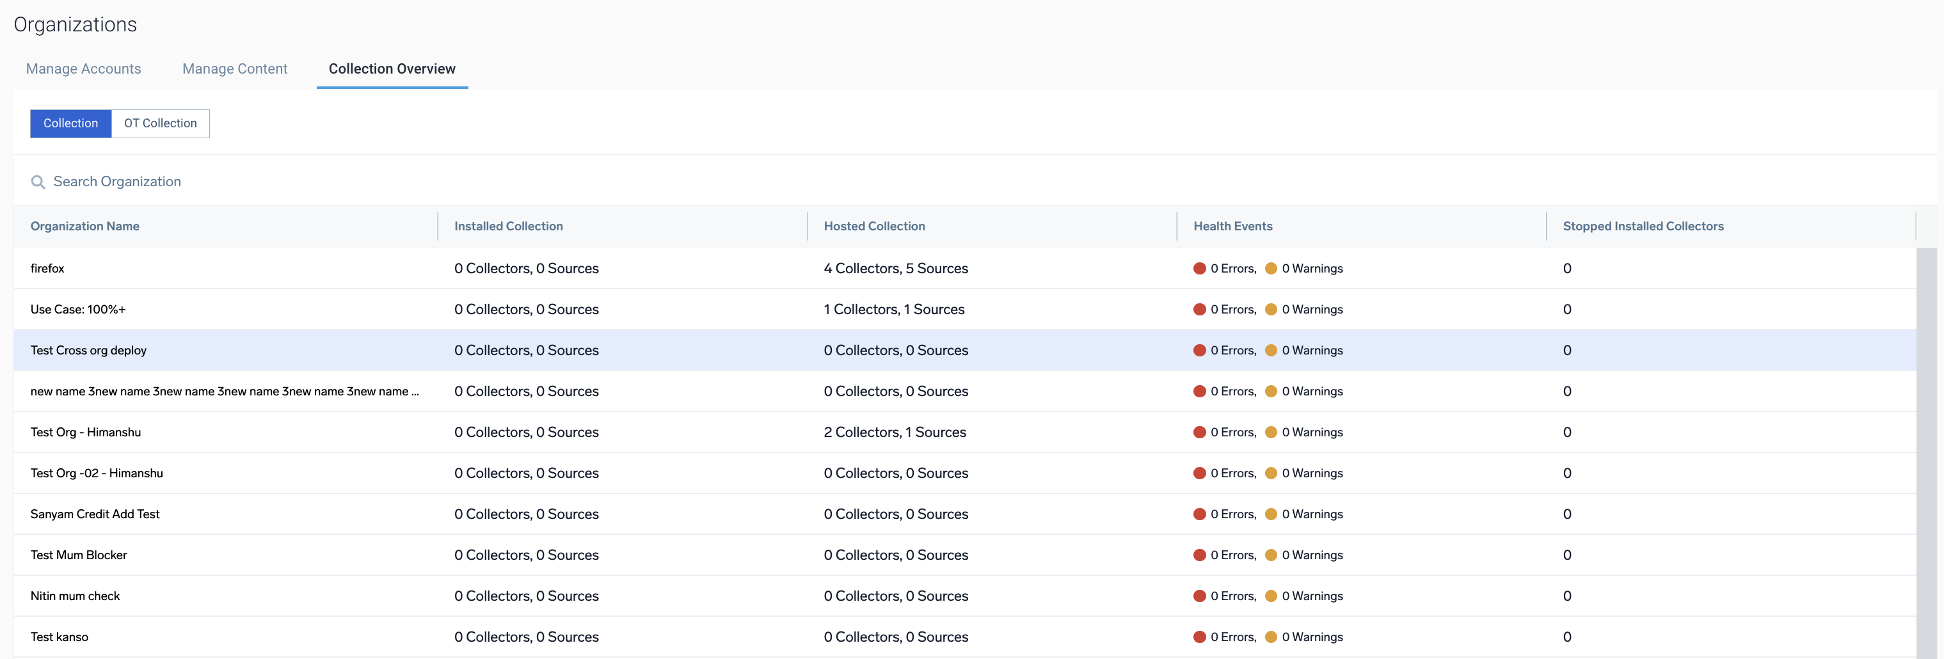Select the Collection Overview tab
This screenshot has height=659, width=1944.
pyautogui.click(x=392, y=68)
